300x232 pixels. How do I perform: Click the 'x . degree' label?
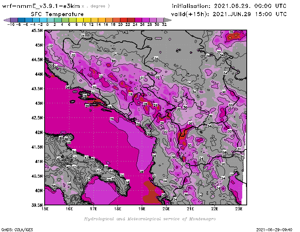(96, 6)
